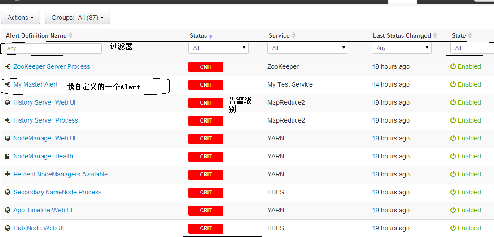The height and width of the screenshot is (237, 494).
Task: Expand the Last Status Changed filter dropdown
Action: 402,48
